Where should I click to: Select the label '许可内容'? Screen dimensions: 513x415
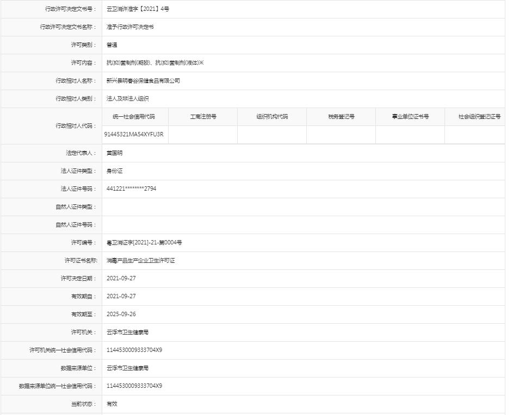coord(84,63)
